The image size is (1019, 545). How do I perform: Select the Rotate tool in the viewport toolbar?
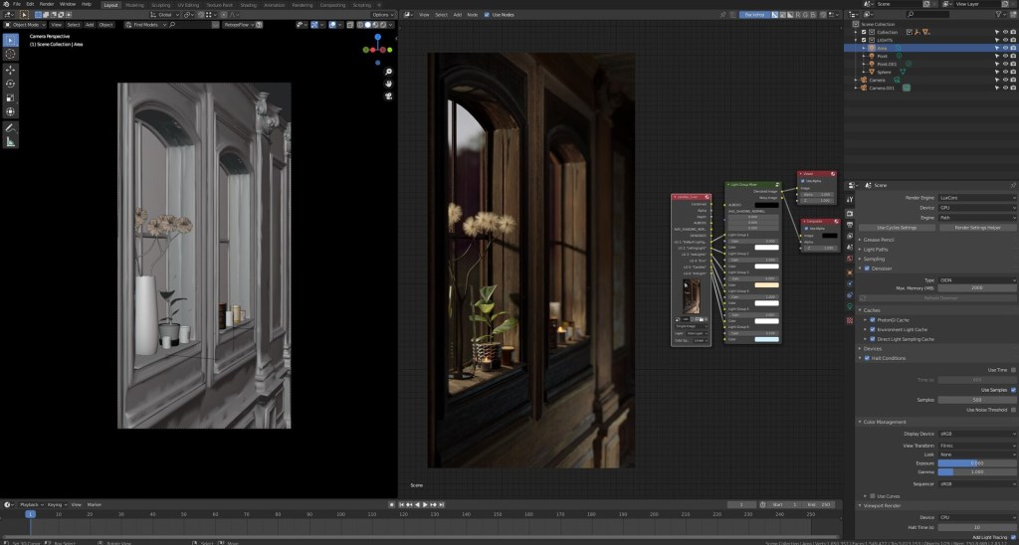11,84
